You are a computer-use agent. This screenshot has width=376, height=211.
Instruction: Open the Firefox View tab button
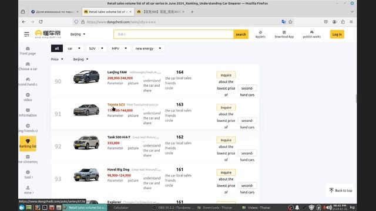[23, 12]
